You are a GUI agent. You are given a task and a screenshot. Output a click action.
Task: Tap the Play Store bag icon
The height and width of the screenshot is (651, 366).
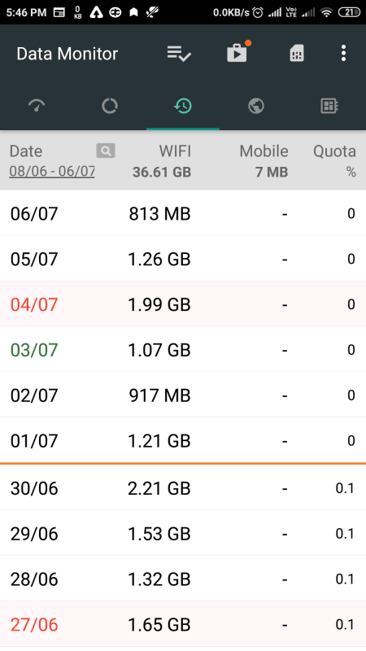click(237, 53)
